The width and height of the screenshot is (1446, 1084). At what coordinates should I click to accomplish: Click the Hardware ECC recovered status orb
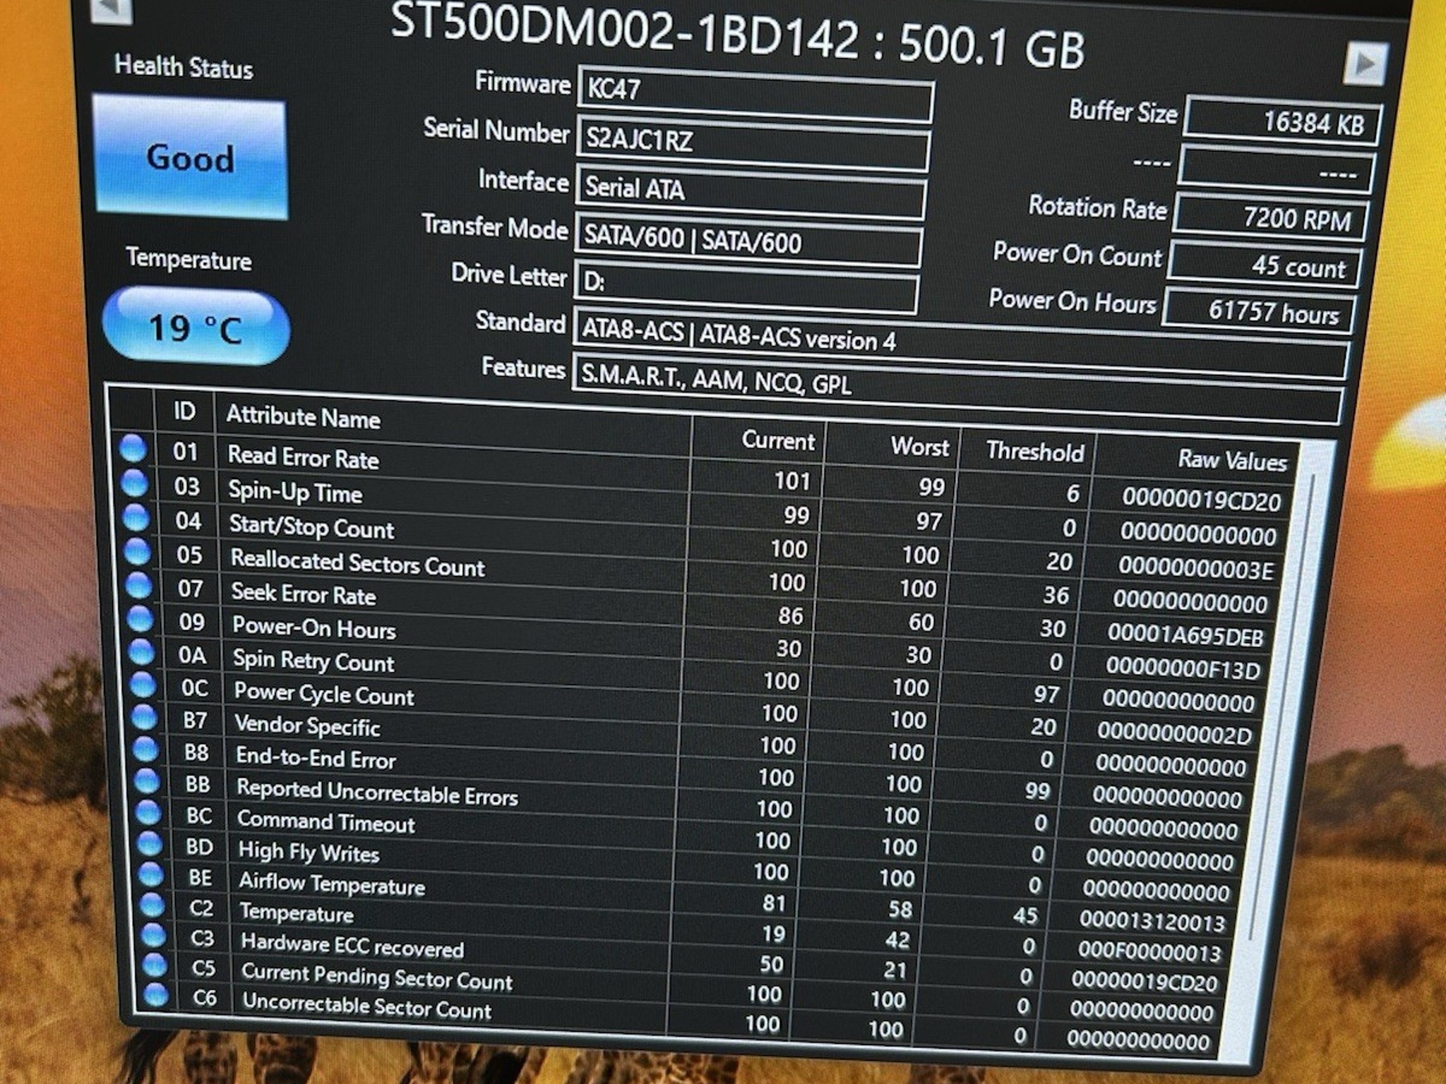[154, 935]
